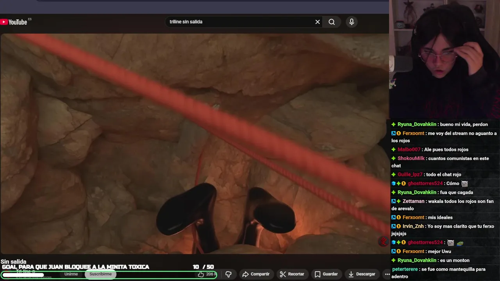Click the goal counter '10 / 50'
This screenshot has height=281, width=500.
point(203,267)
